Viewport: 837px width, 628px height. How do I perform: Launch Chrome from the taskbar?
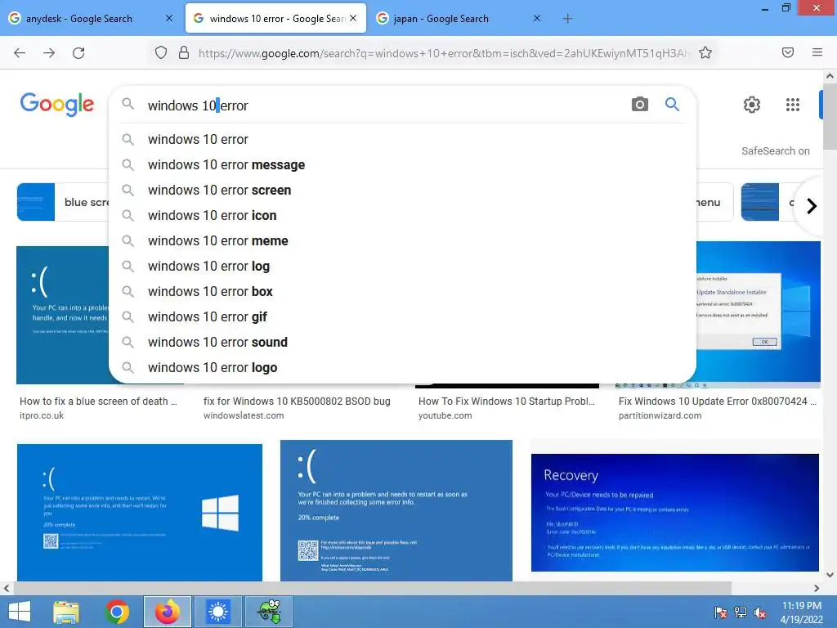click(117, 612)
